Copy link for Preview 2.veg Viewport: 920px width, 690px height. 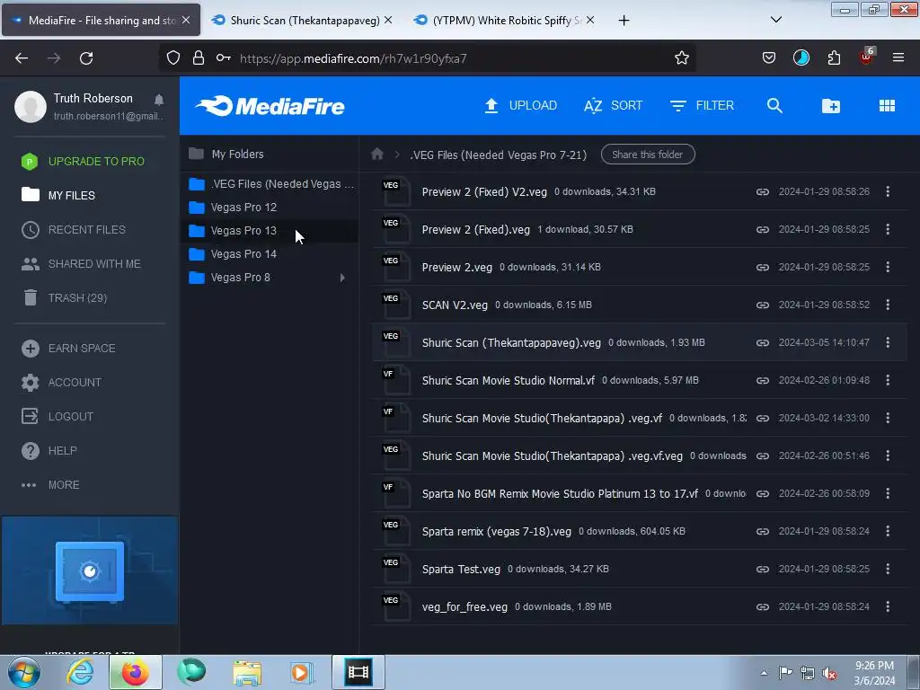click(x=762, y=268)
